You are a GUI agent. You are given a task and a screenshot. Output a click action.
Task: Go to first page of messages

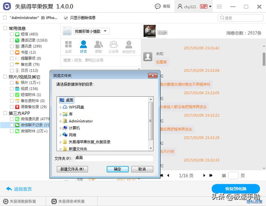click(162, 175)
